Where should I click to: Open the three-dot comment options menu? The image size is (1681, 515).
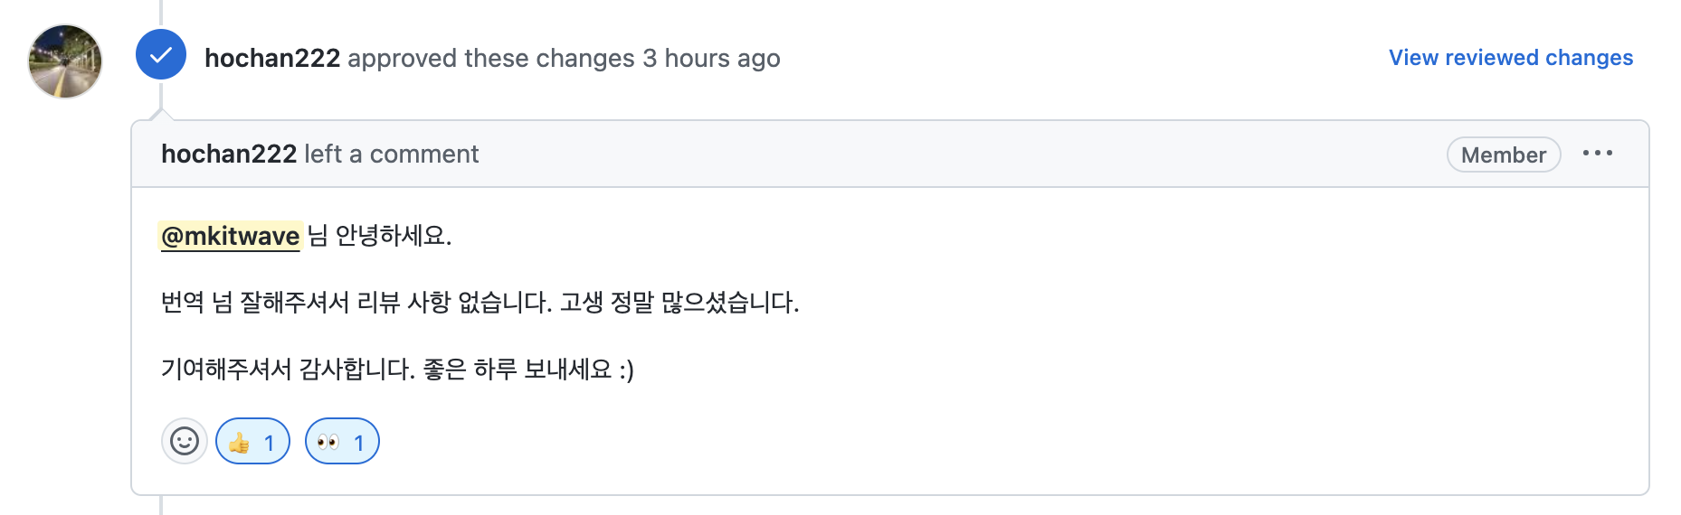point(1597,154)
